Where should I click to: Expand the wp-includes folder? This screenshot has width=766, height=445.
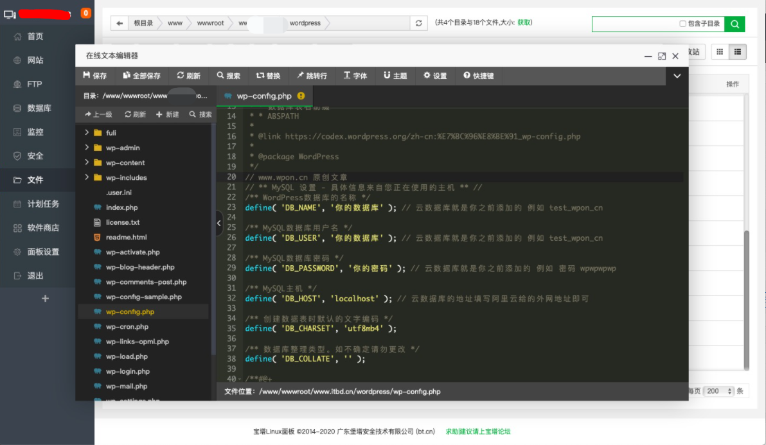click(x=87, y=177)
